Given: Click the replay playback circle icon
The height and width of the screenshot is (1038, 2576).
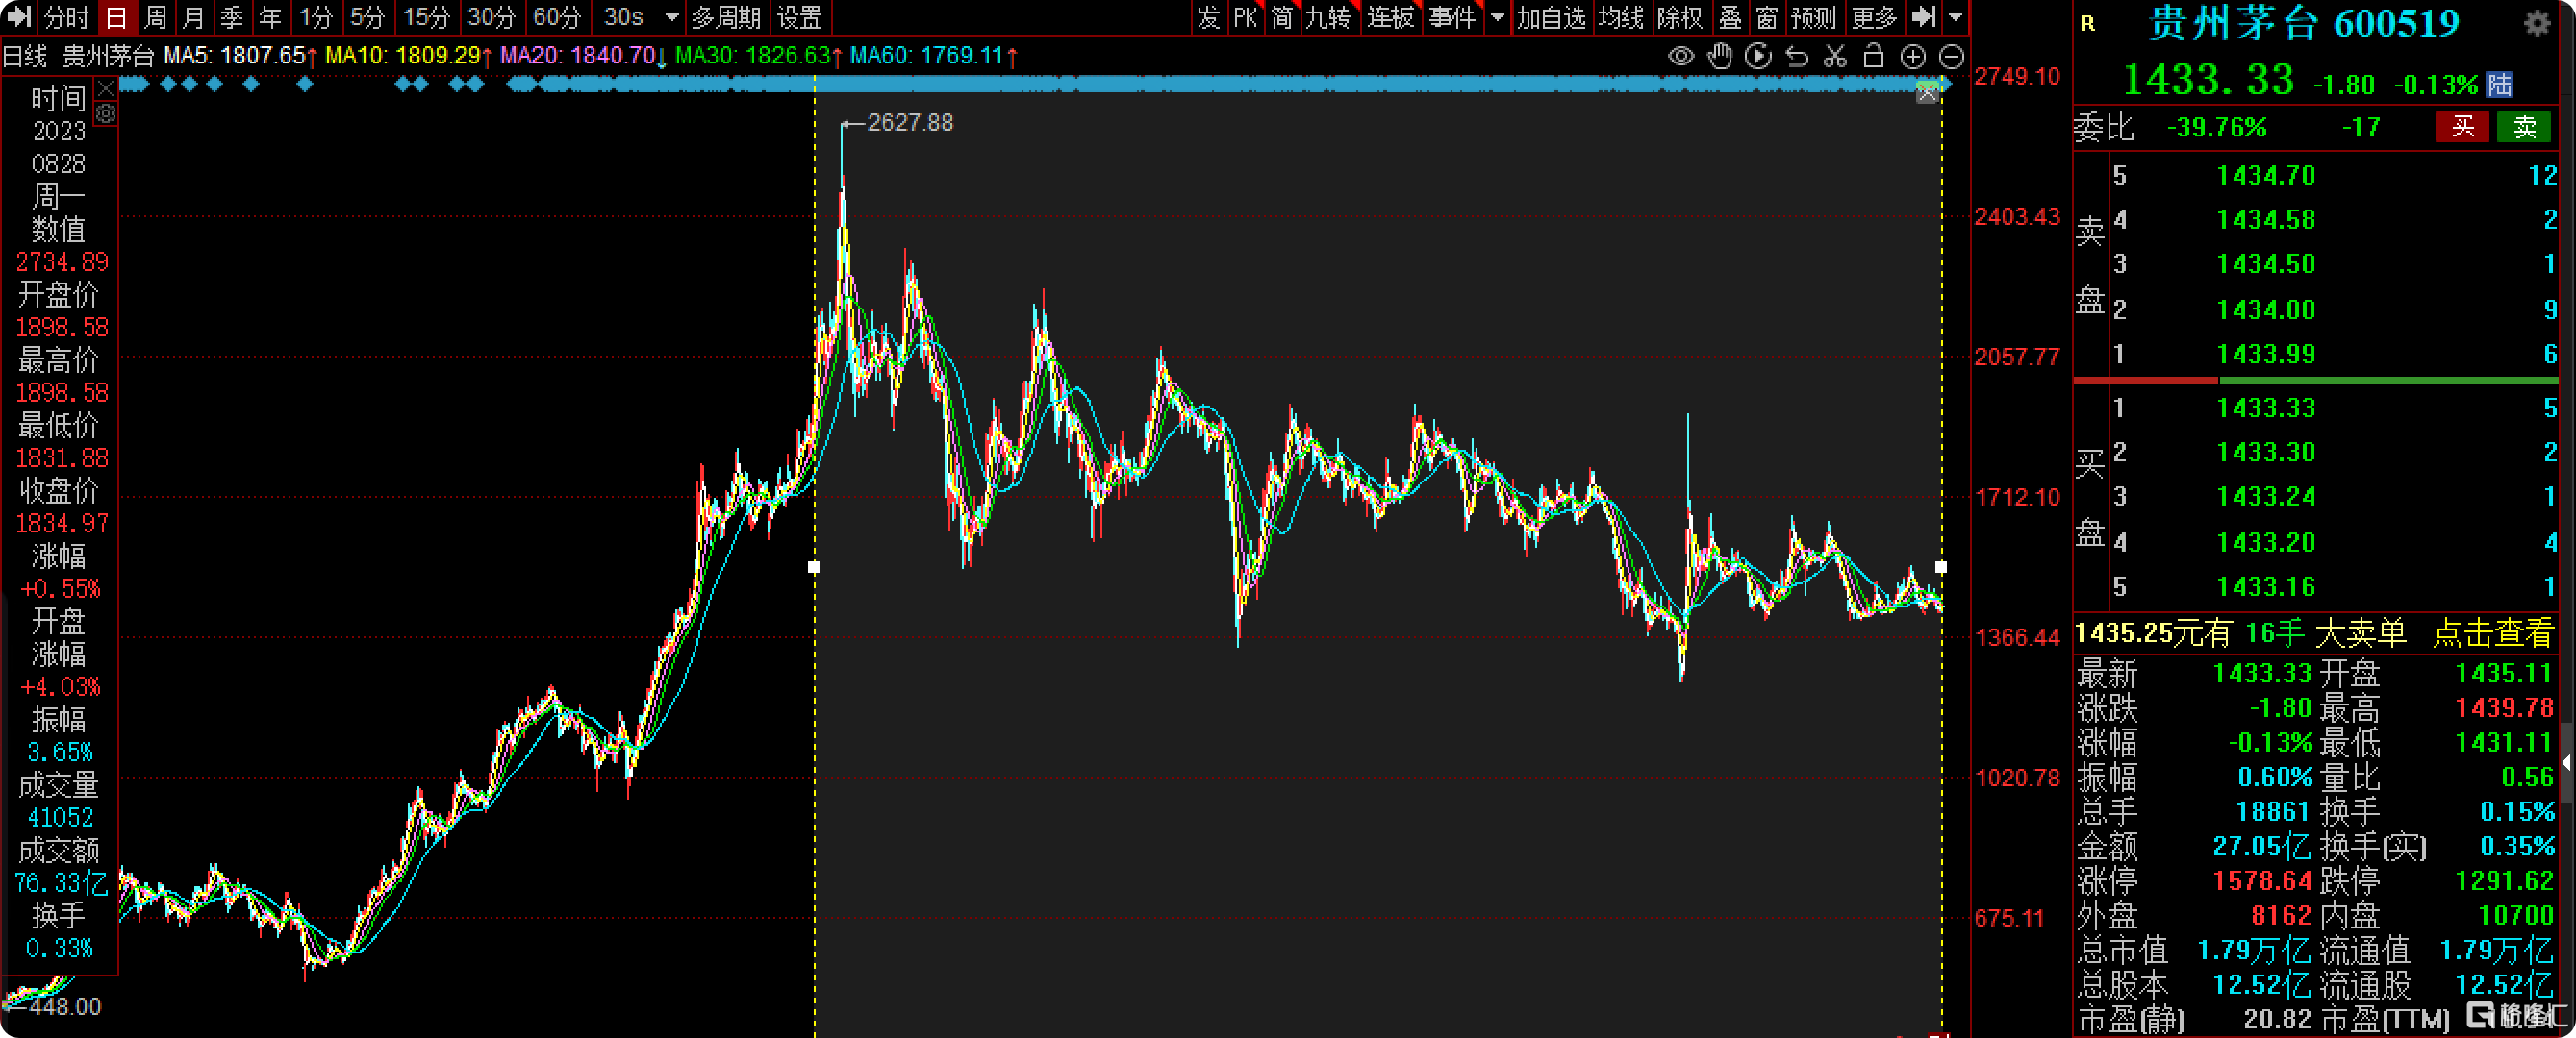Looking at the screenshot, I should point(1757,57).
